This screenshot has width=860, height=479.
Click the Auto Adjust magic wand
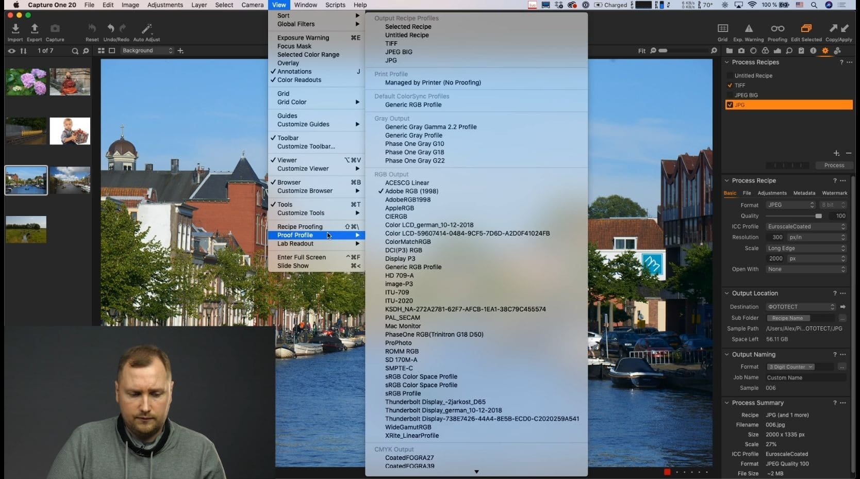coord(146,28)
